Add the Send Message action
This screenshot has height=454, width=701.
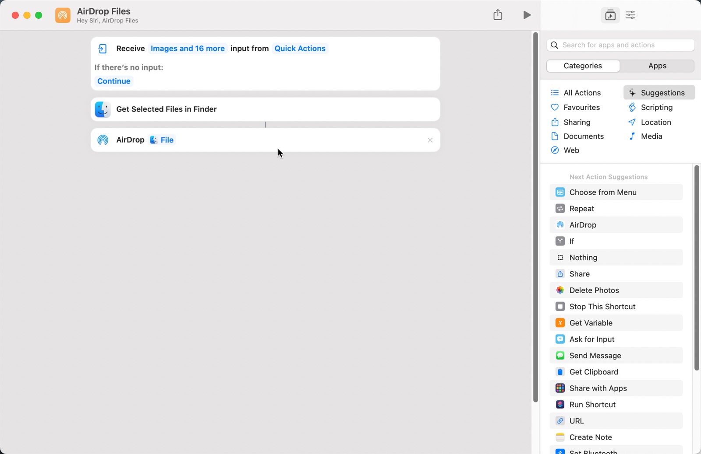coord(616,356)
